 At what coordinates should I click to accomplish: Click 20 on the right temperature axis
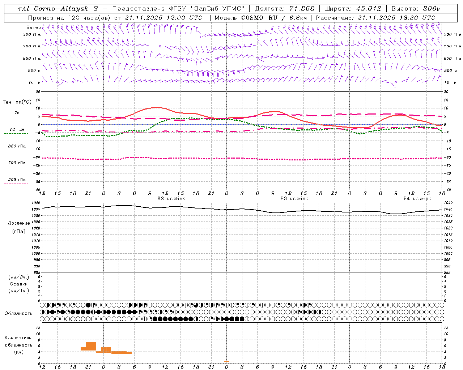pyautogui.click(x=446, y=92)
